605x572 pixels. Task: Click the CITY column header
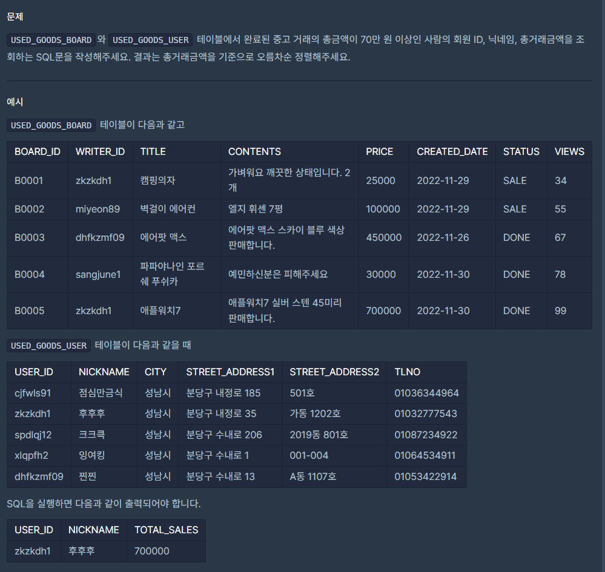coord(156,372)
